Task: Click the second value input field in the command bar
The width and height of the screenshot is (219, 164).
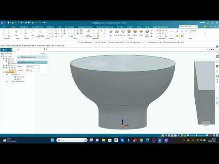Action: [x=33, y=70]
